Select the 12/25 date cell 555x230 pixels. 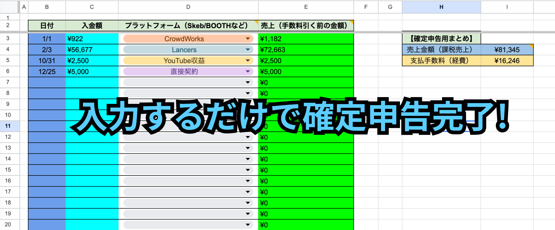coord(47,72)
